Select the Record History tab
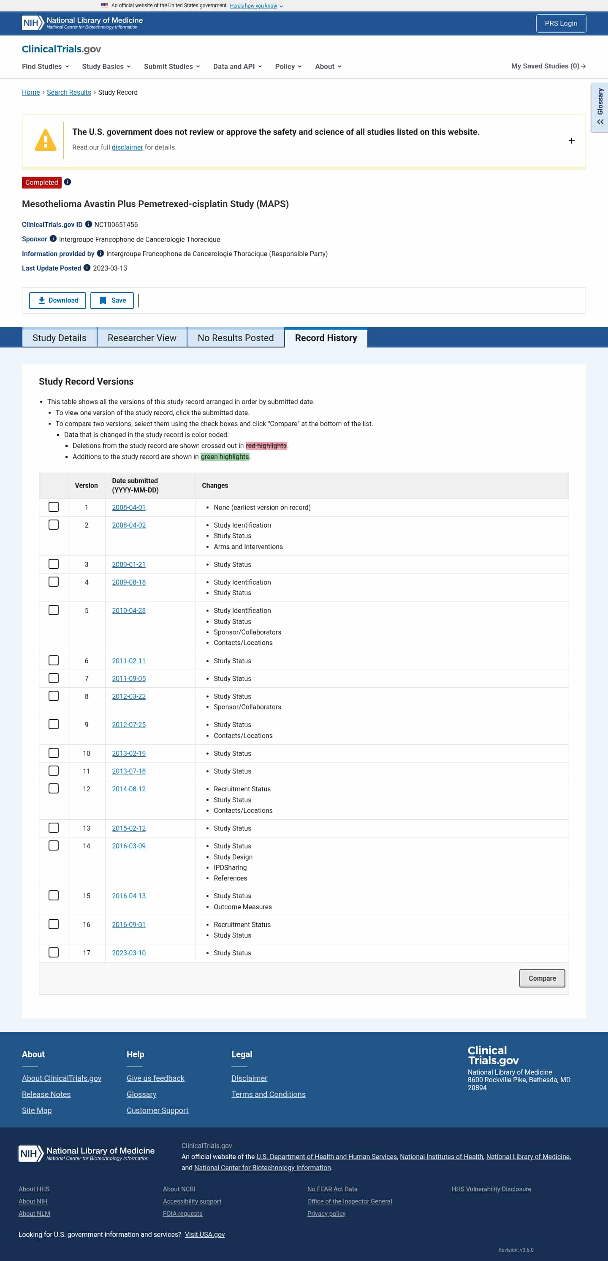Image resolution: width=608 pixels, height=1261 pixels. tap(326, 338)
